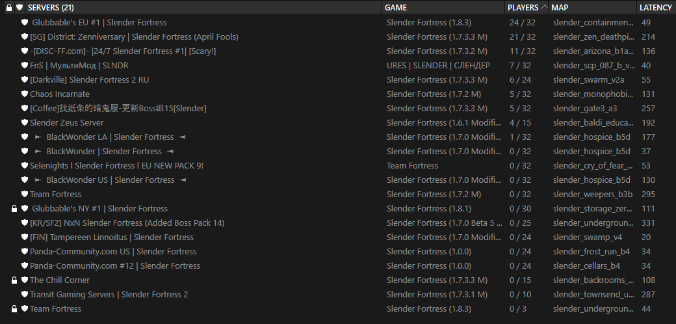Sort by VAC shield column header icon
Image resolution: width=676 pixels, height=324 pixels.
pyautogui.click(x=19, y=7)
